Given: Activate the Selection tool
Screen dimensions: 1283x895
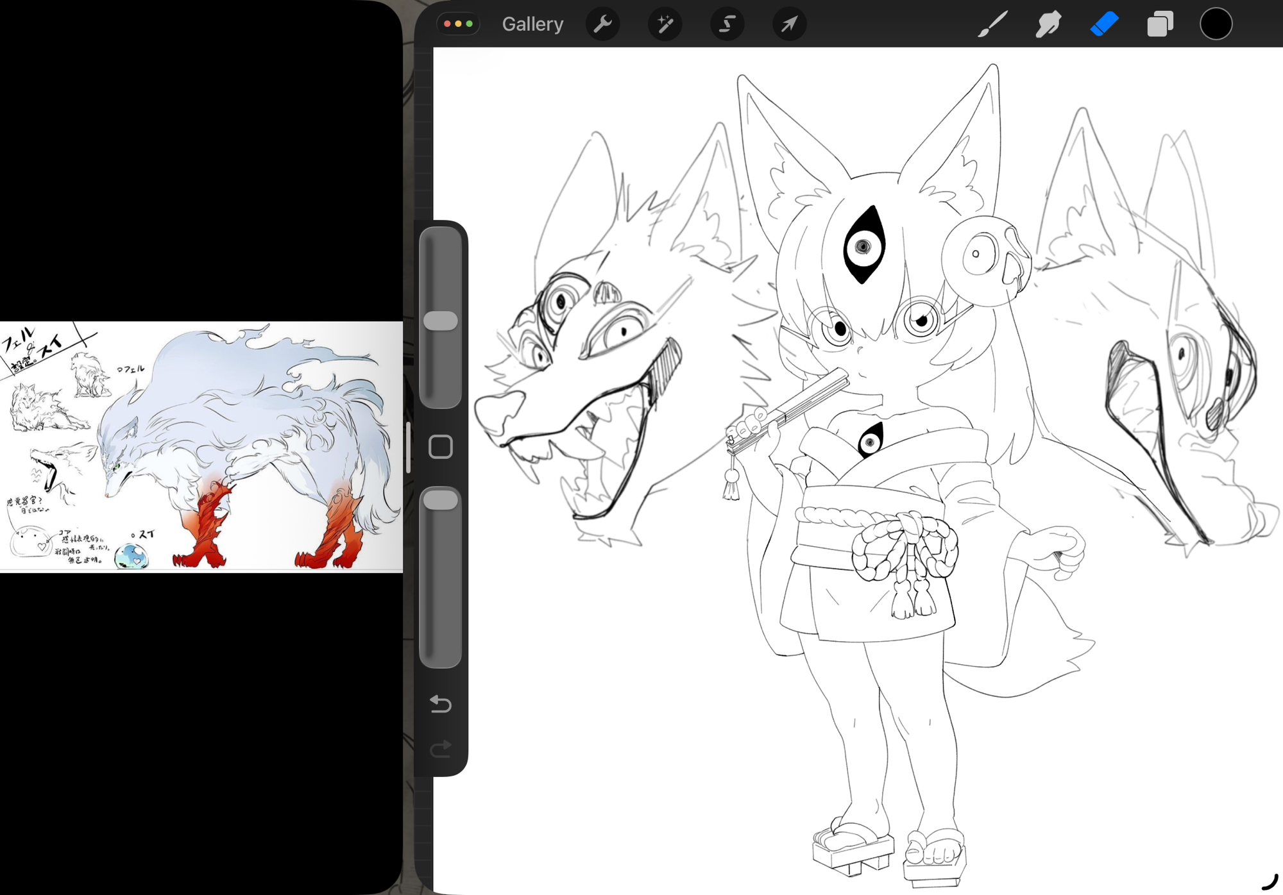Looking at the screenshot, I should pyautogui.click(x=727, y=24).
